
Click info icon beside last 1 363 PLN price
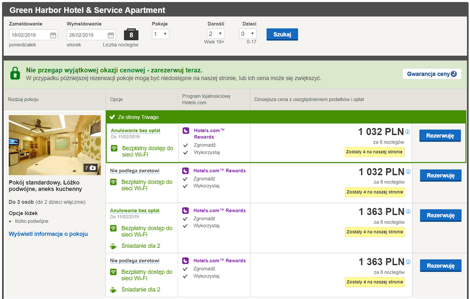pyautogui.click(x=408, y=262)
